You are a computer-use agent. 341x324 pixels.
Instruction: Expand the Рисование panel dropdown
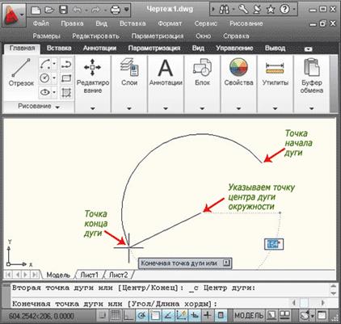tap(57, 107)
